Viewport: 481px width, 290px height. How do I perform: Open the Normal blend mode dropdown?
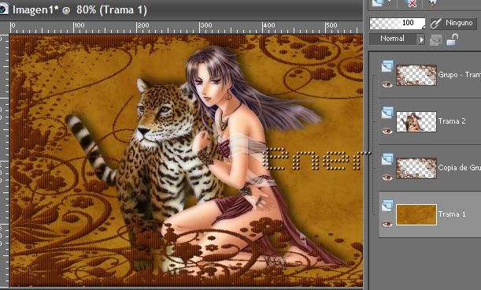point(397,39)
